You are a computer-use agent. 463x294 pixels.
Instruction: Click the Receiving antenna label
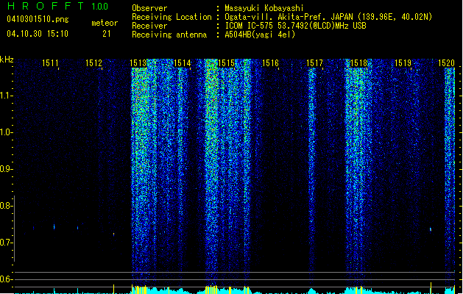pyautogui.click(x=169, y=35)
